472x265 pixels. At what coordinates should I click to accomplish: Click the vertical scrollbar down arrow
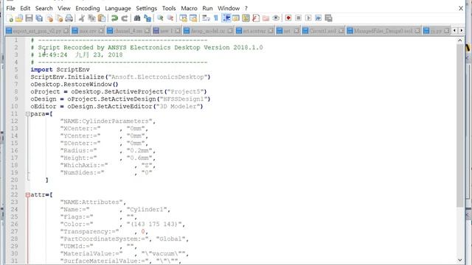pos(460,260)
